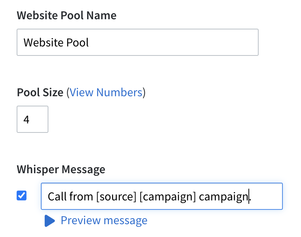Image resolution: width=301 pixels, height=237 pixels.
Task: Click empty area right of 'Website Pool' text
Action: [173, 42]
